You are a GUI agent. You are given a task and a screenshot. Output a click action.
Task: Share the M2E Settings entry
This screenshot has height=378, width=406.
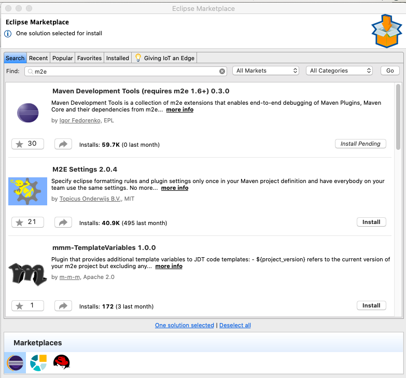pos(63,222)
